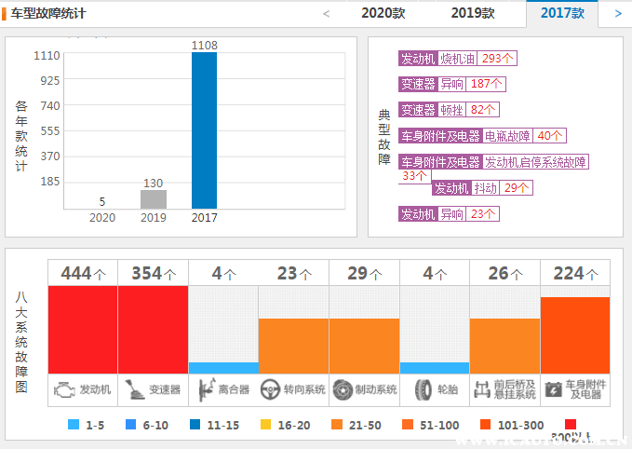This screenshot has height=449, width=632.
Task: Click the battery (车身附件及电器) icon
Action: [554, 389]
